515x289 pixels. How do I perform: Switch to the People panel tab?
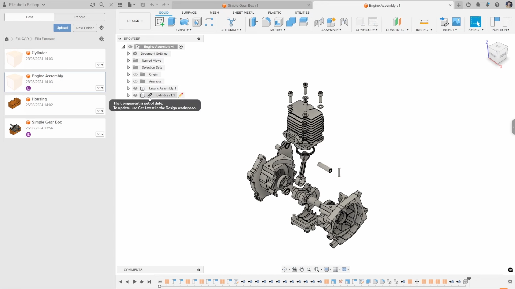[x=80, y=17]
